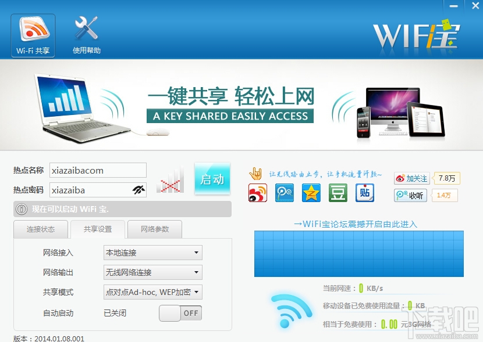Viewport: 483px width, 342px height.
Task: Click the 热点名称 input field
Action: pyautogui.click(x=98, y=170)
